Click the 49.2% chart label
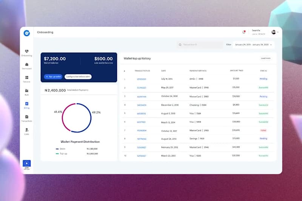This screenshot has height=201, width=302. [96, 112]
